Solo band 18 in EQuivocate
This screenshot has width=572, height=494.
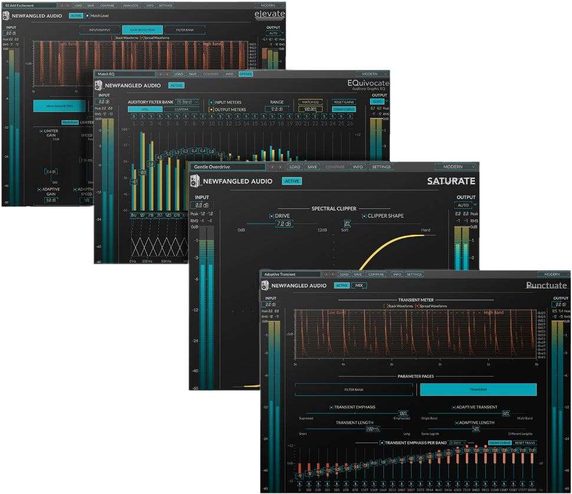pyautogui.click(x=281, y=116)
